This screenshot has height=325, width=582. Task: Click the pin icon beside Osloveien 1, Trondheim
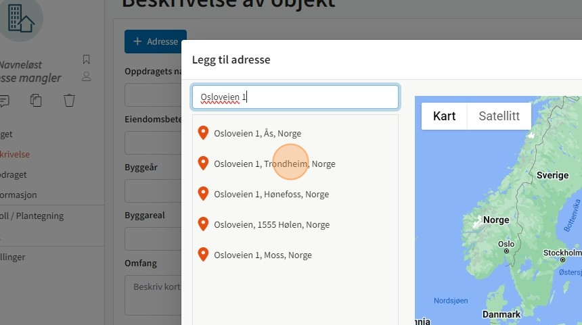click(x=203, y=164)
